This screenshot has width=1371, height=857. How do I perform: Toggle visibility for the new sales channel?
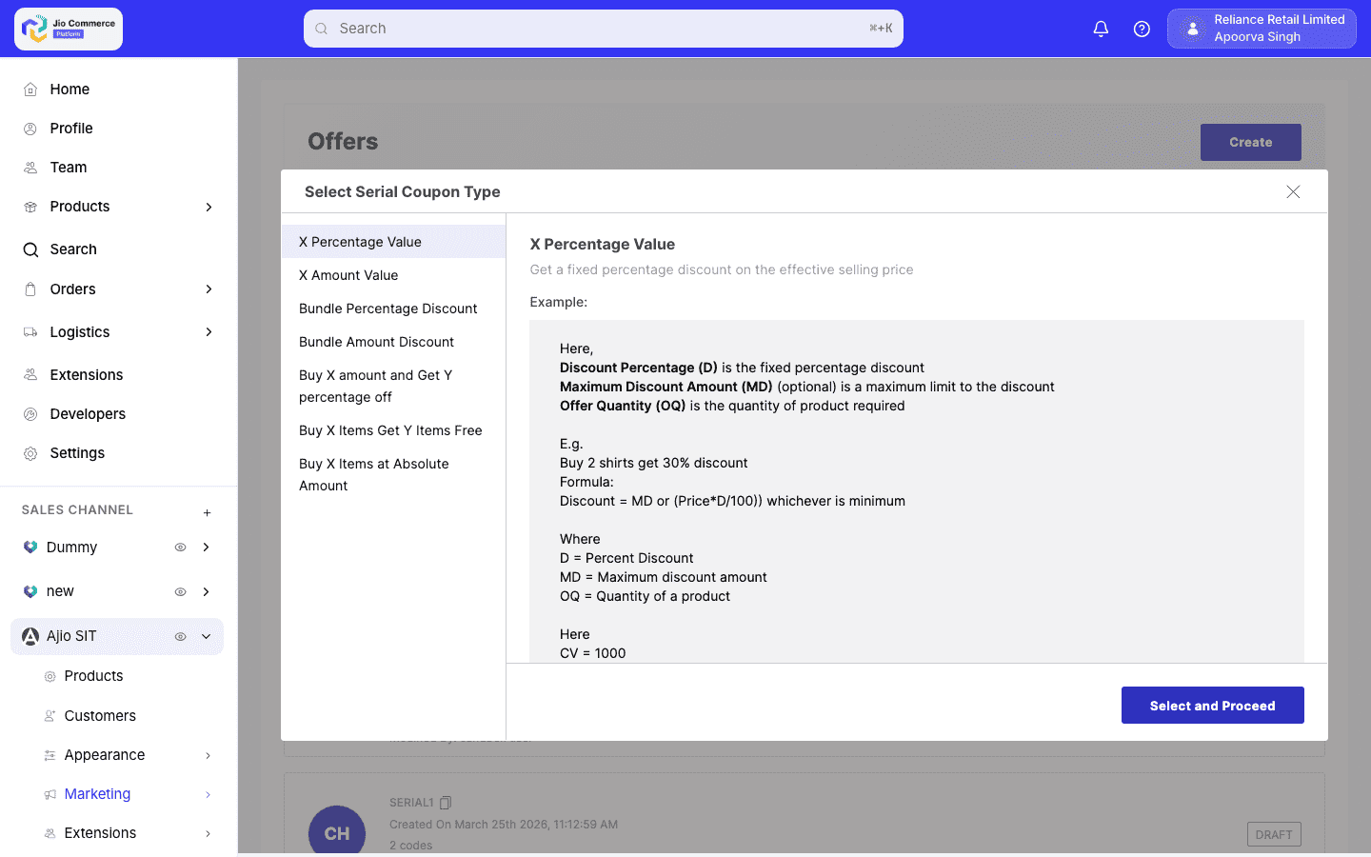180,590
